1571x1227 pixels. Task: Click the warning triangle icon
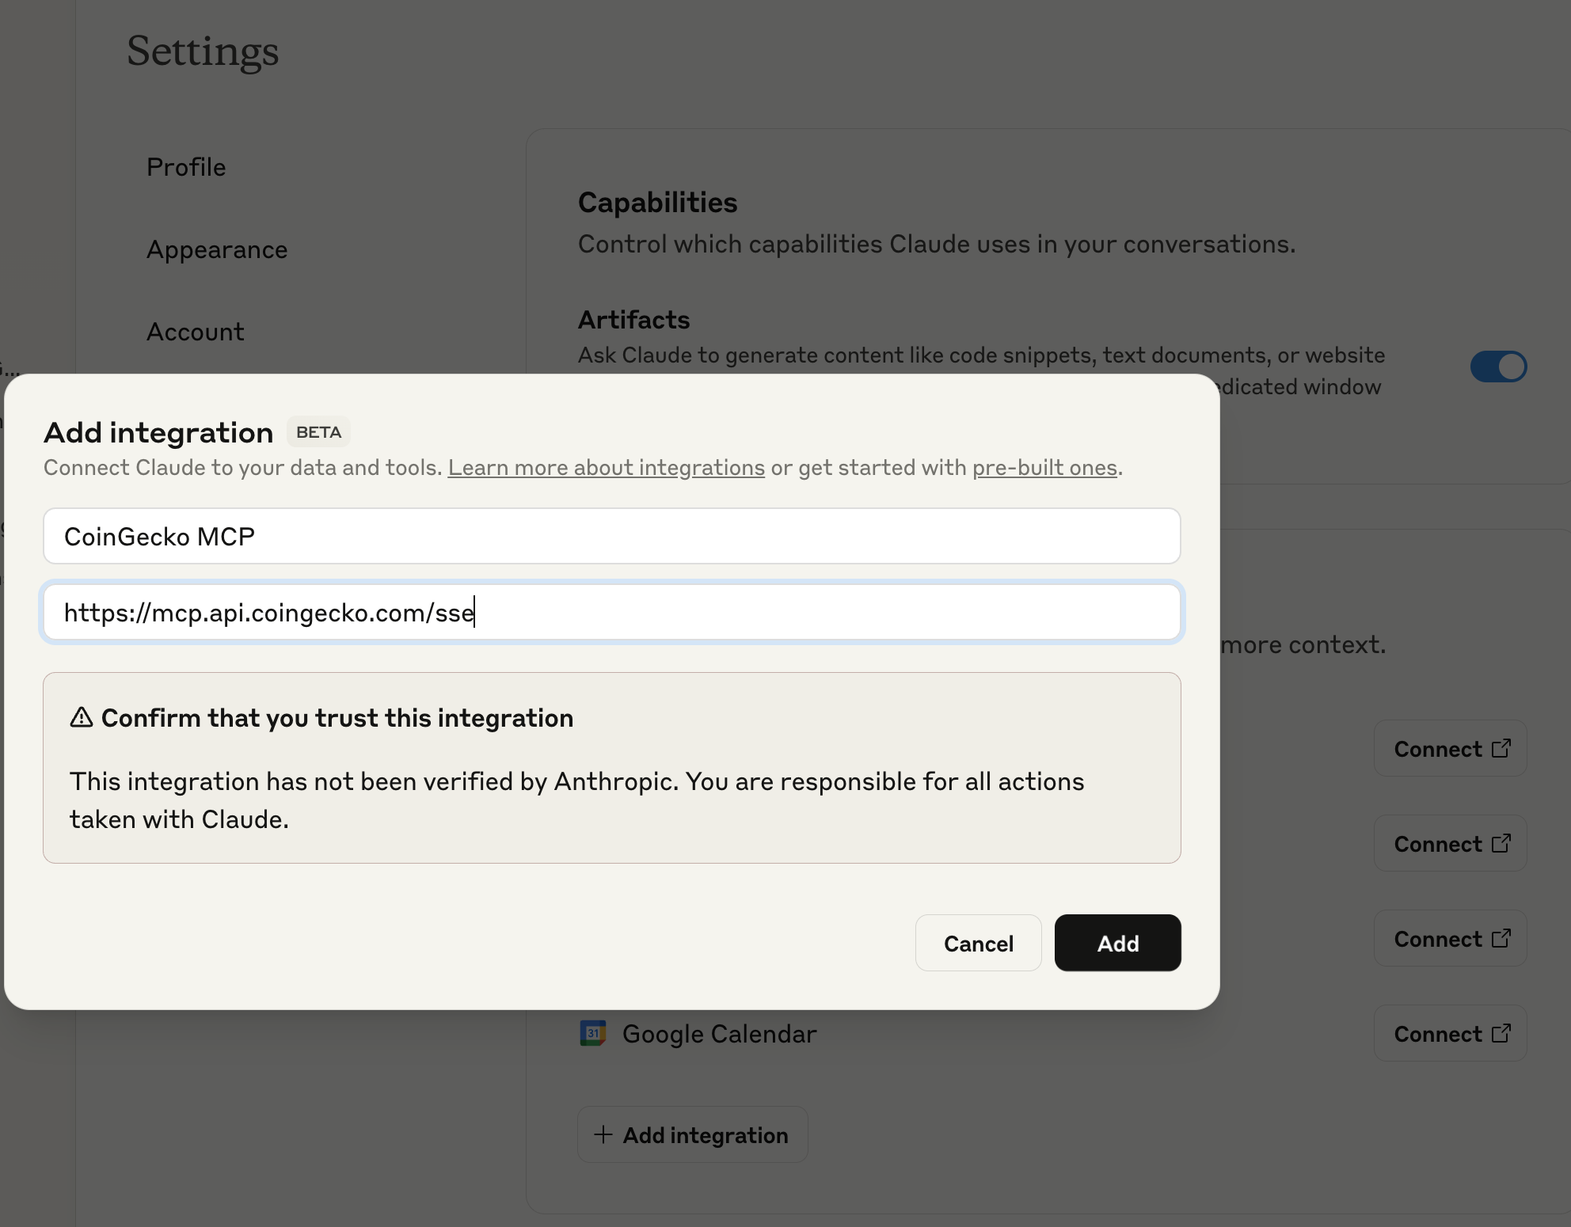coord(81,717)
